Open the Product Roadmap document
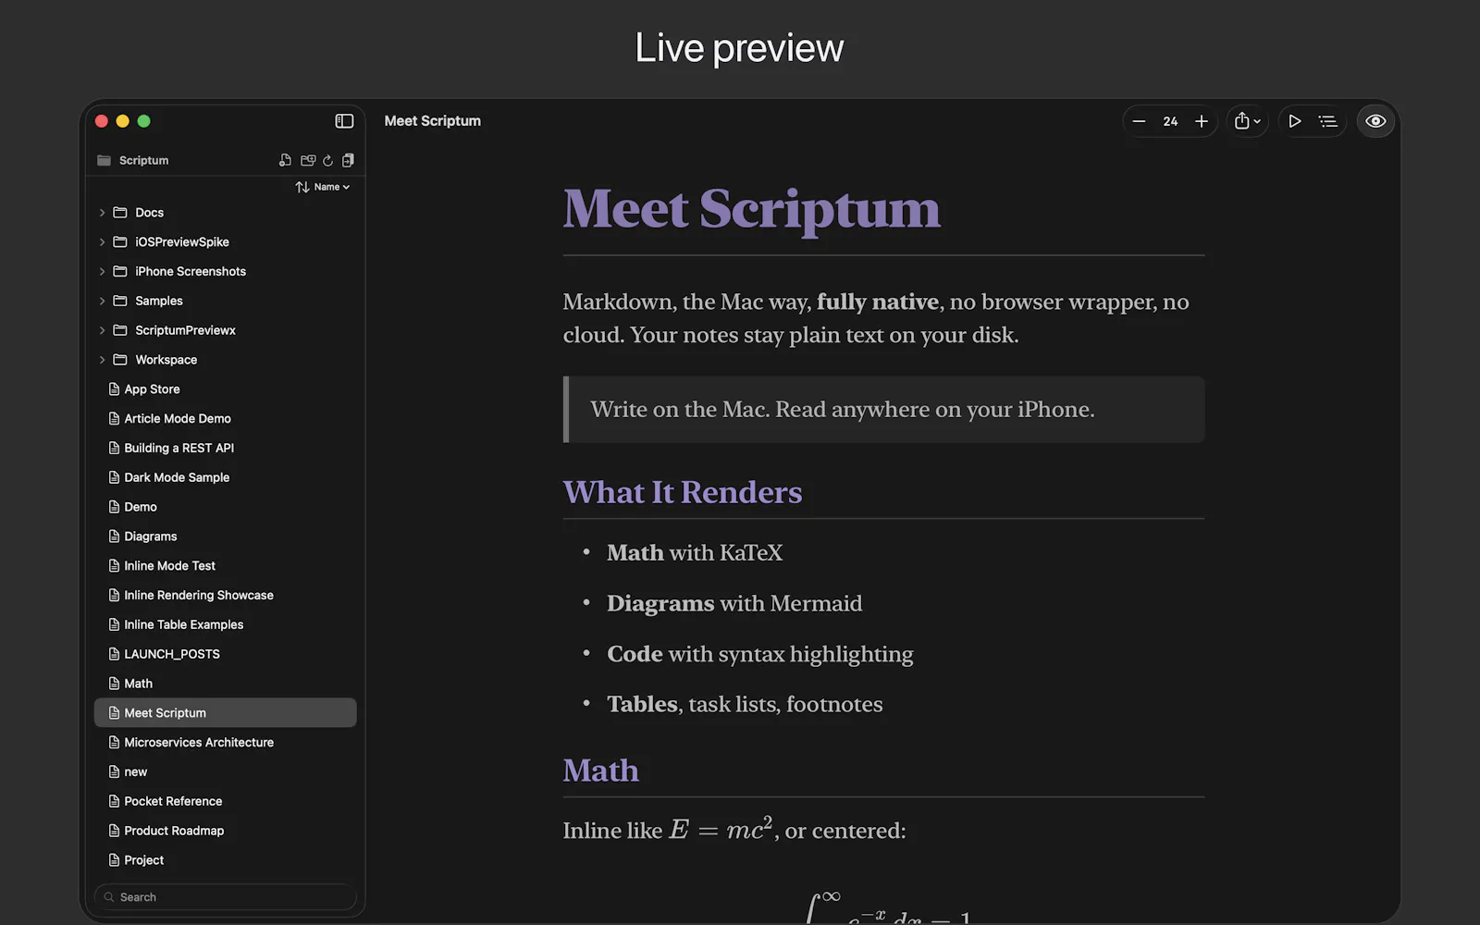 (x=225, y=831)
